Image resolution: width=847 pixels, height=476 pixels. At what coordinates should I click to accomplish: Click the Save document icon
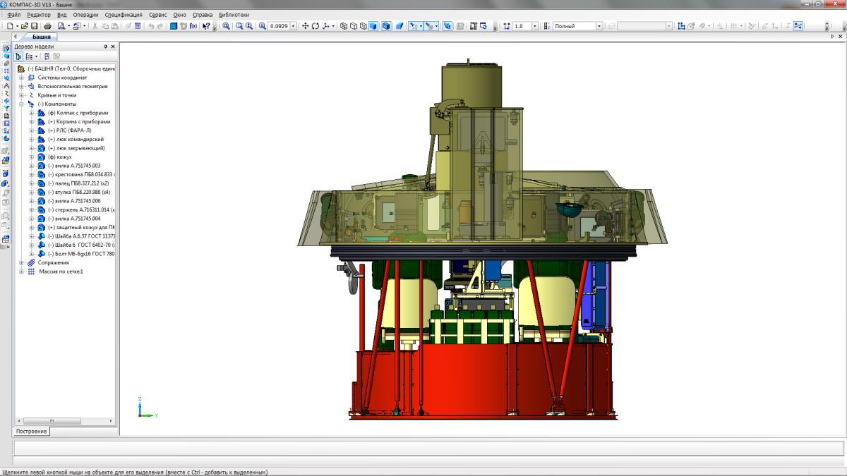[x=34, y=26]
